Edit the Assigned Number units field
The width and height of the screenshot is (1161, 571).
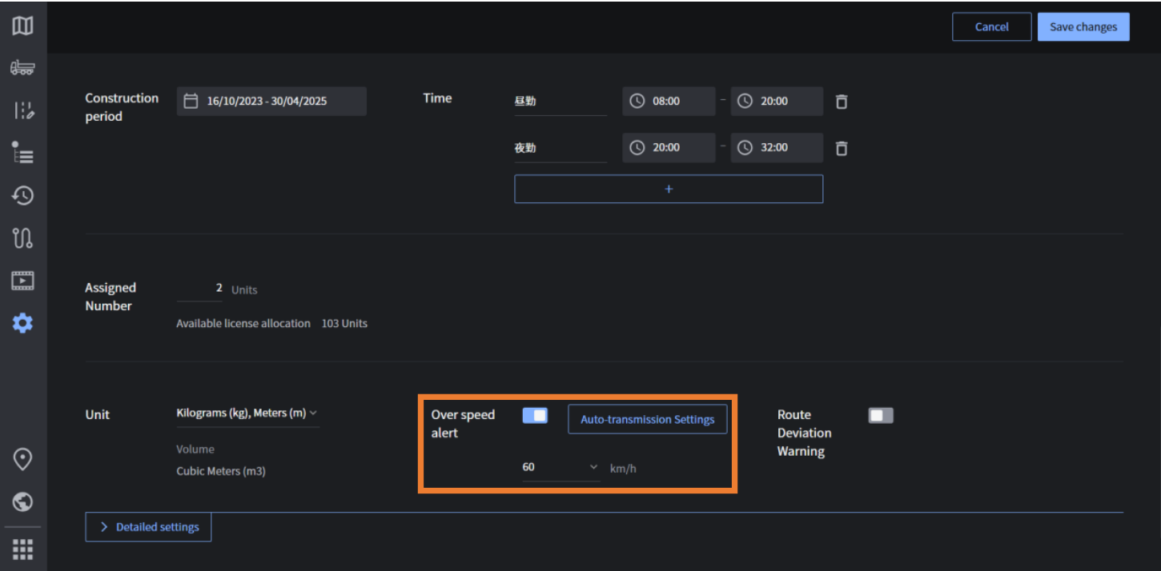(199, 289)
